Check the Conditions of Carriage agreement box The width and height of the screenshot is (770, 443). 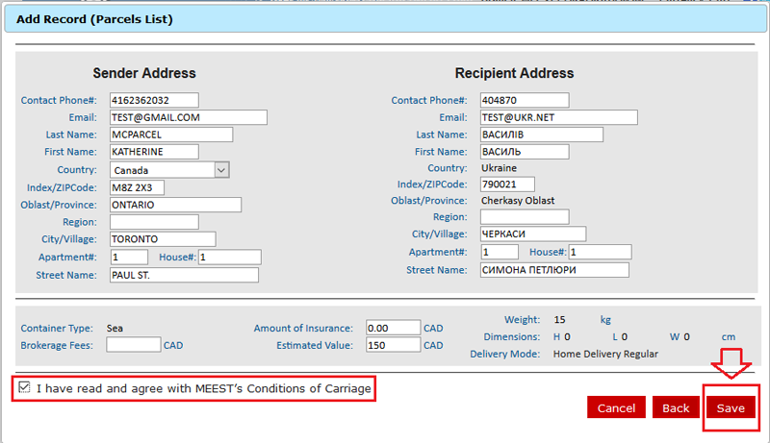point(24,388)
